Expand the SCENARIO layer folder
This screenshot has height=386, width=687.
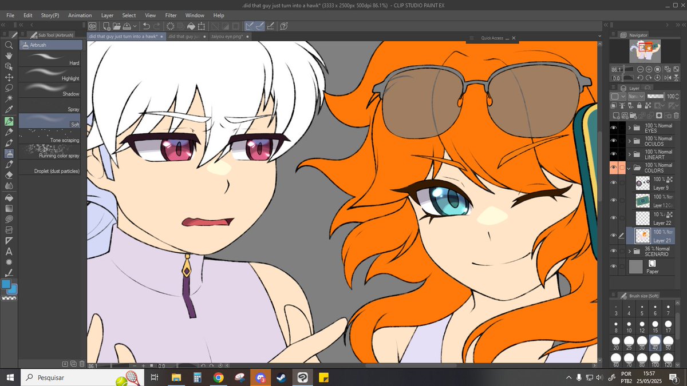[630, 251]
